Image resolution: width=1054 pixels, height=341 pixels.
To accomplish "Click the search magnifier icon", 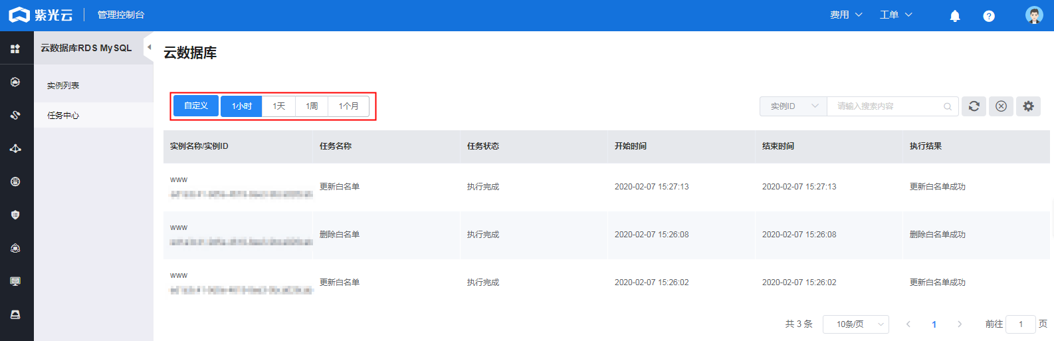I will click(948, 106).
